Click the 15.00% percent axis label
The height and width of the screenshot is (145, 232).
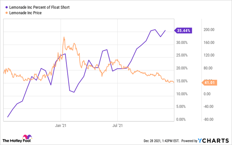pos(182,81)
